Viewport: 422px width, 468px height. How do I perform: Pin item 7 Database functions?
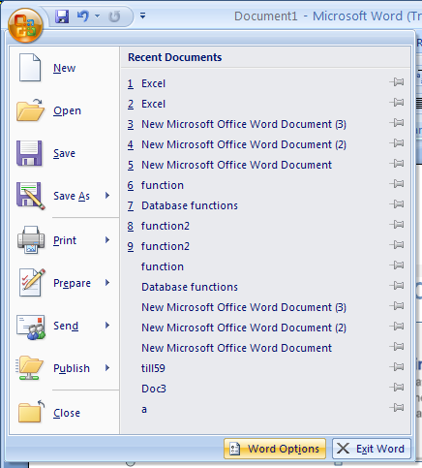click(x=397, y=204)
